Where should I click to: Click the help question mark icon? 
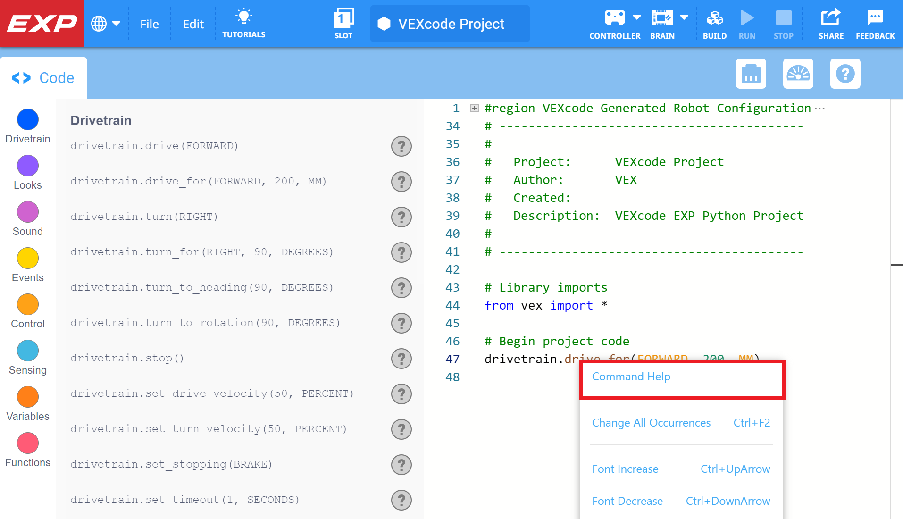pyautogui.click(x=845, y=74)
